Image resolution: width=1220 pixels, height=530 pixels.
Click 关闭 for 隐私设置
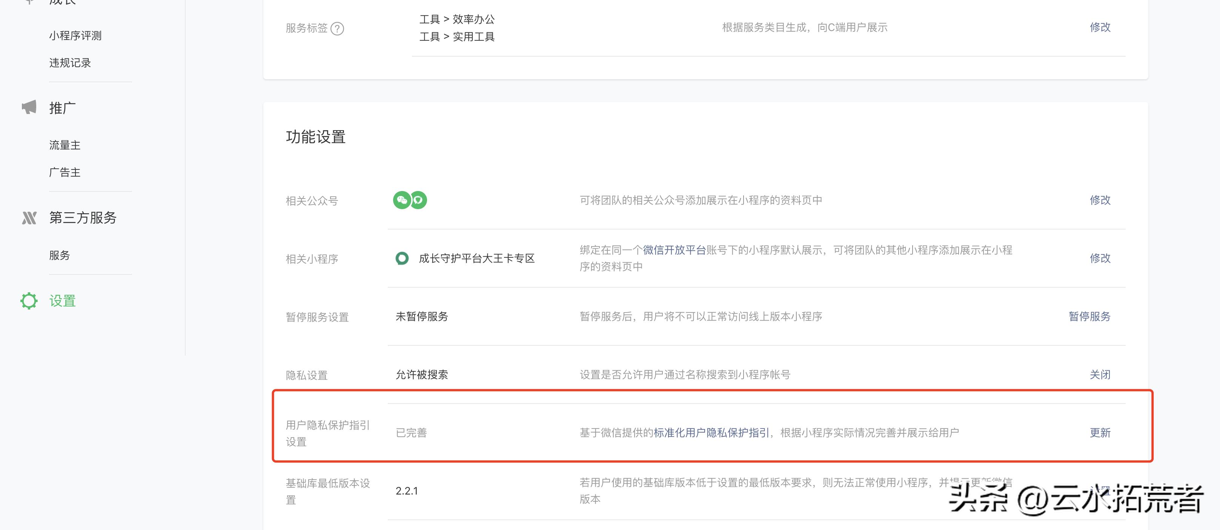1100,374
